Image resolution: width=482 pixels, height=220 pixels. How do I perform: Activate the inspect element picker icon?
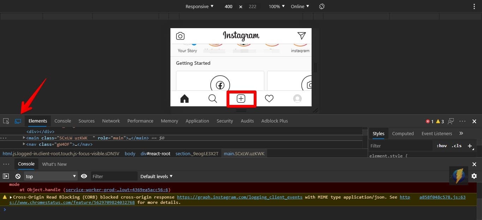[6, 121]
